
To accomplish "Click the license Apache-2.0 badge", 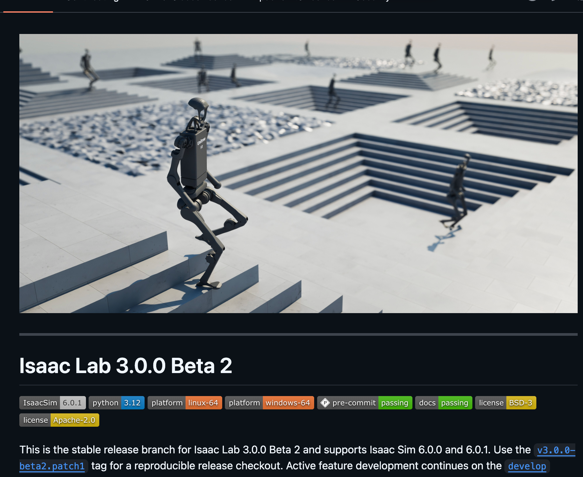I will click(59, 420).
